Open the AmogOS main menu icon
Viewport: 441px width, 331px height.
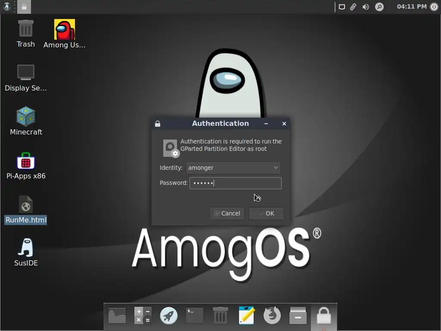tap(6, 6)
